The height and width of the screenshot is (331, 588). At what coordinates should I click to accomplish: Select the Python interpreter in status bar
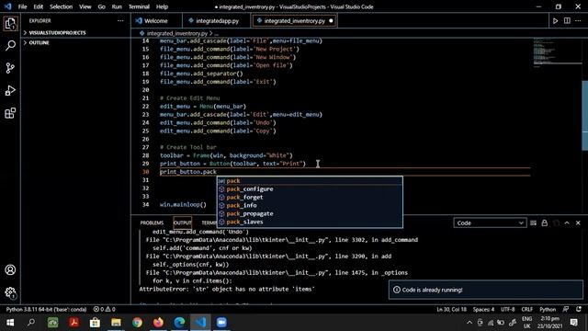tap(47, 309)
